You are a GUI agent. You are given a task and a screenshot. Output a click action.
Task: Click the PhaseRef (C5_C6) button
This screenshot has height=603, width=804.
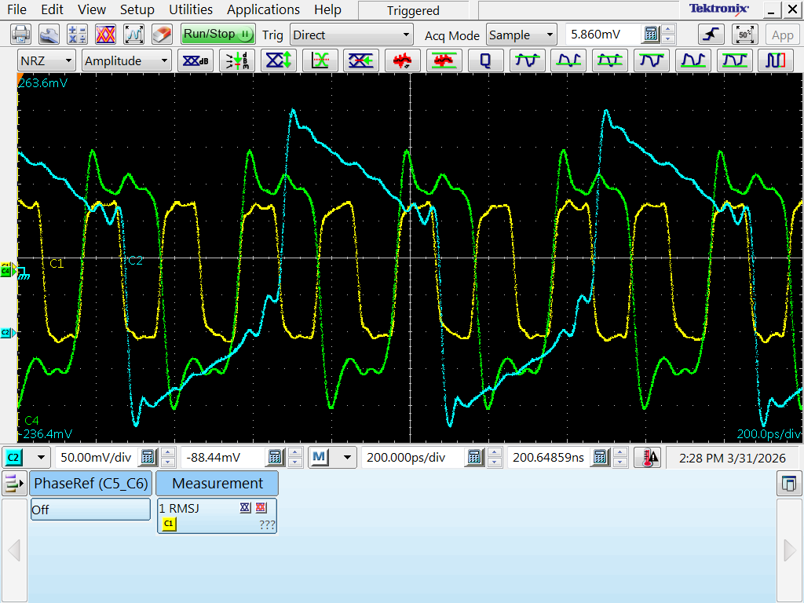[90, 484]
